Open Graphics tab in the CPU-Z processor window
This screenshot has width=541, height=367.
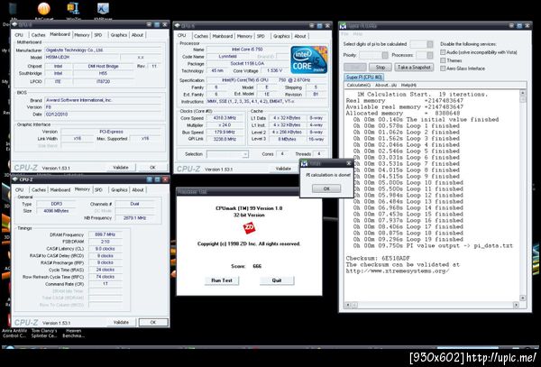(x=281, y=36)
